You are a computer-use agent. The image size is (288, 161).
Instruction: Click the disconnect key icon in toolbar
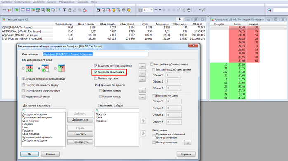(x=9, y=10)
